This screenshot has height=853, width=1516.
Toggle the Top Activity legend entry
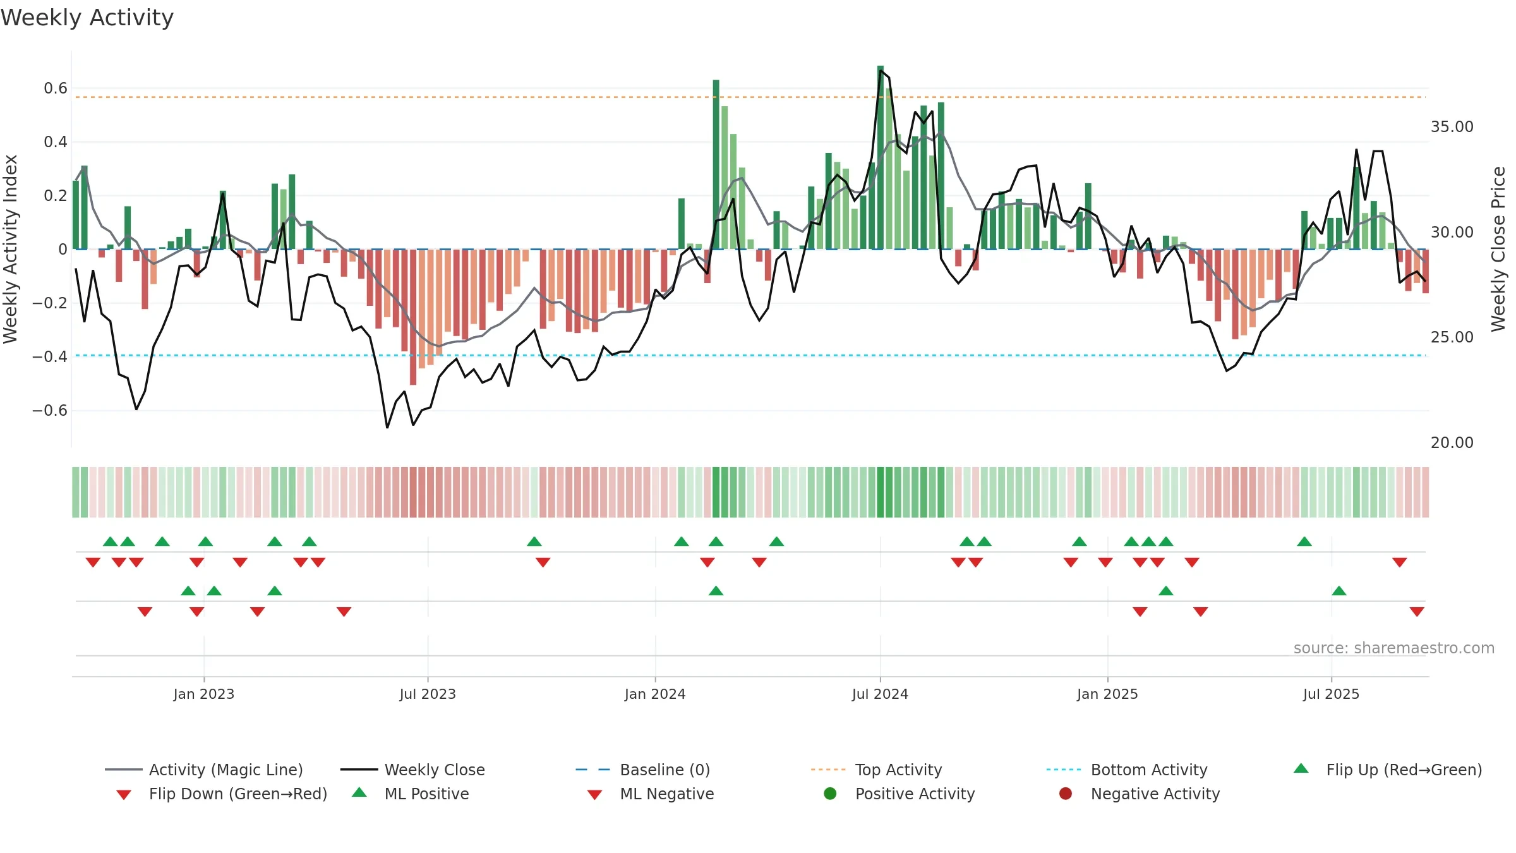coord(876,770)
